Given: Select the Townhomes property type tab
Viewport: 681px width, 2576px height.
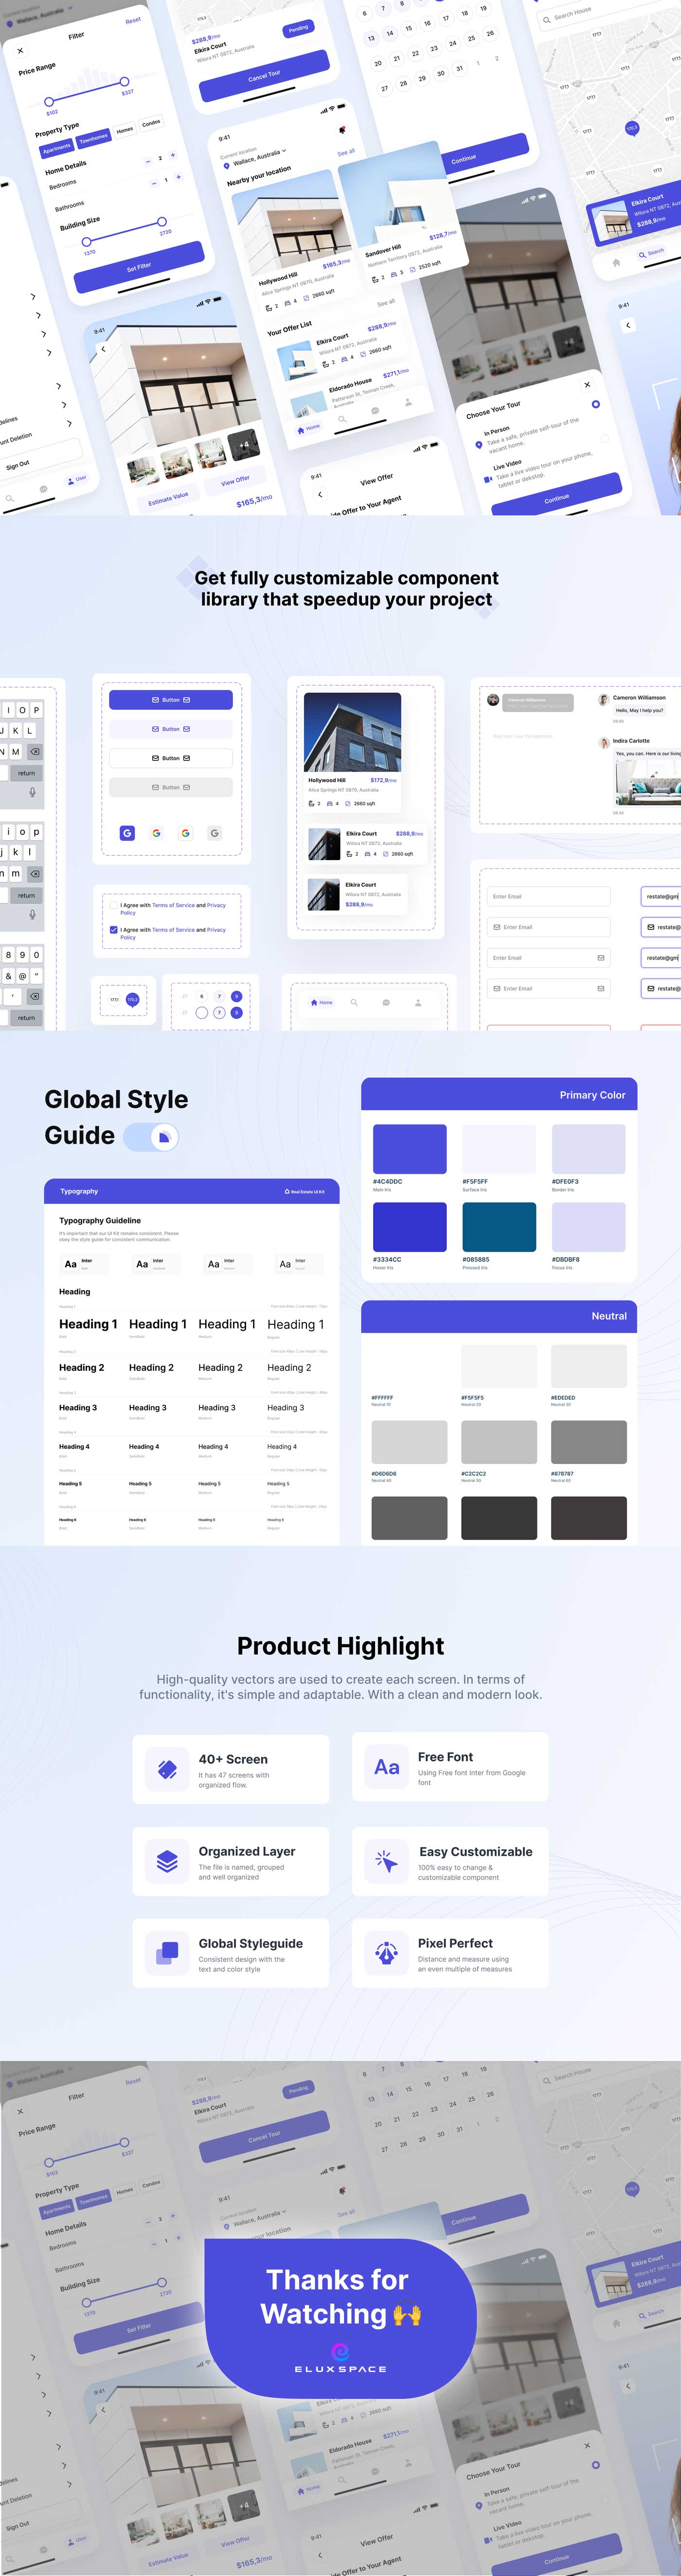Looking at the screenshot, I should point(94,138).
